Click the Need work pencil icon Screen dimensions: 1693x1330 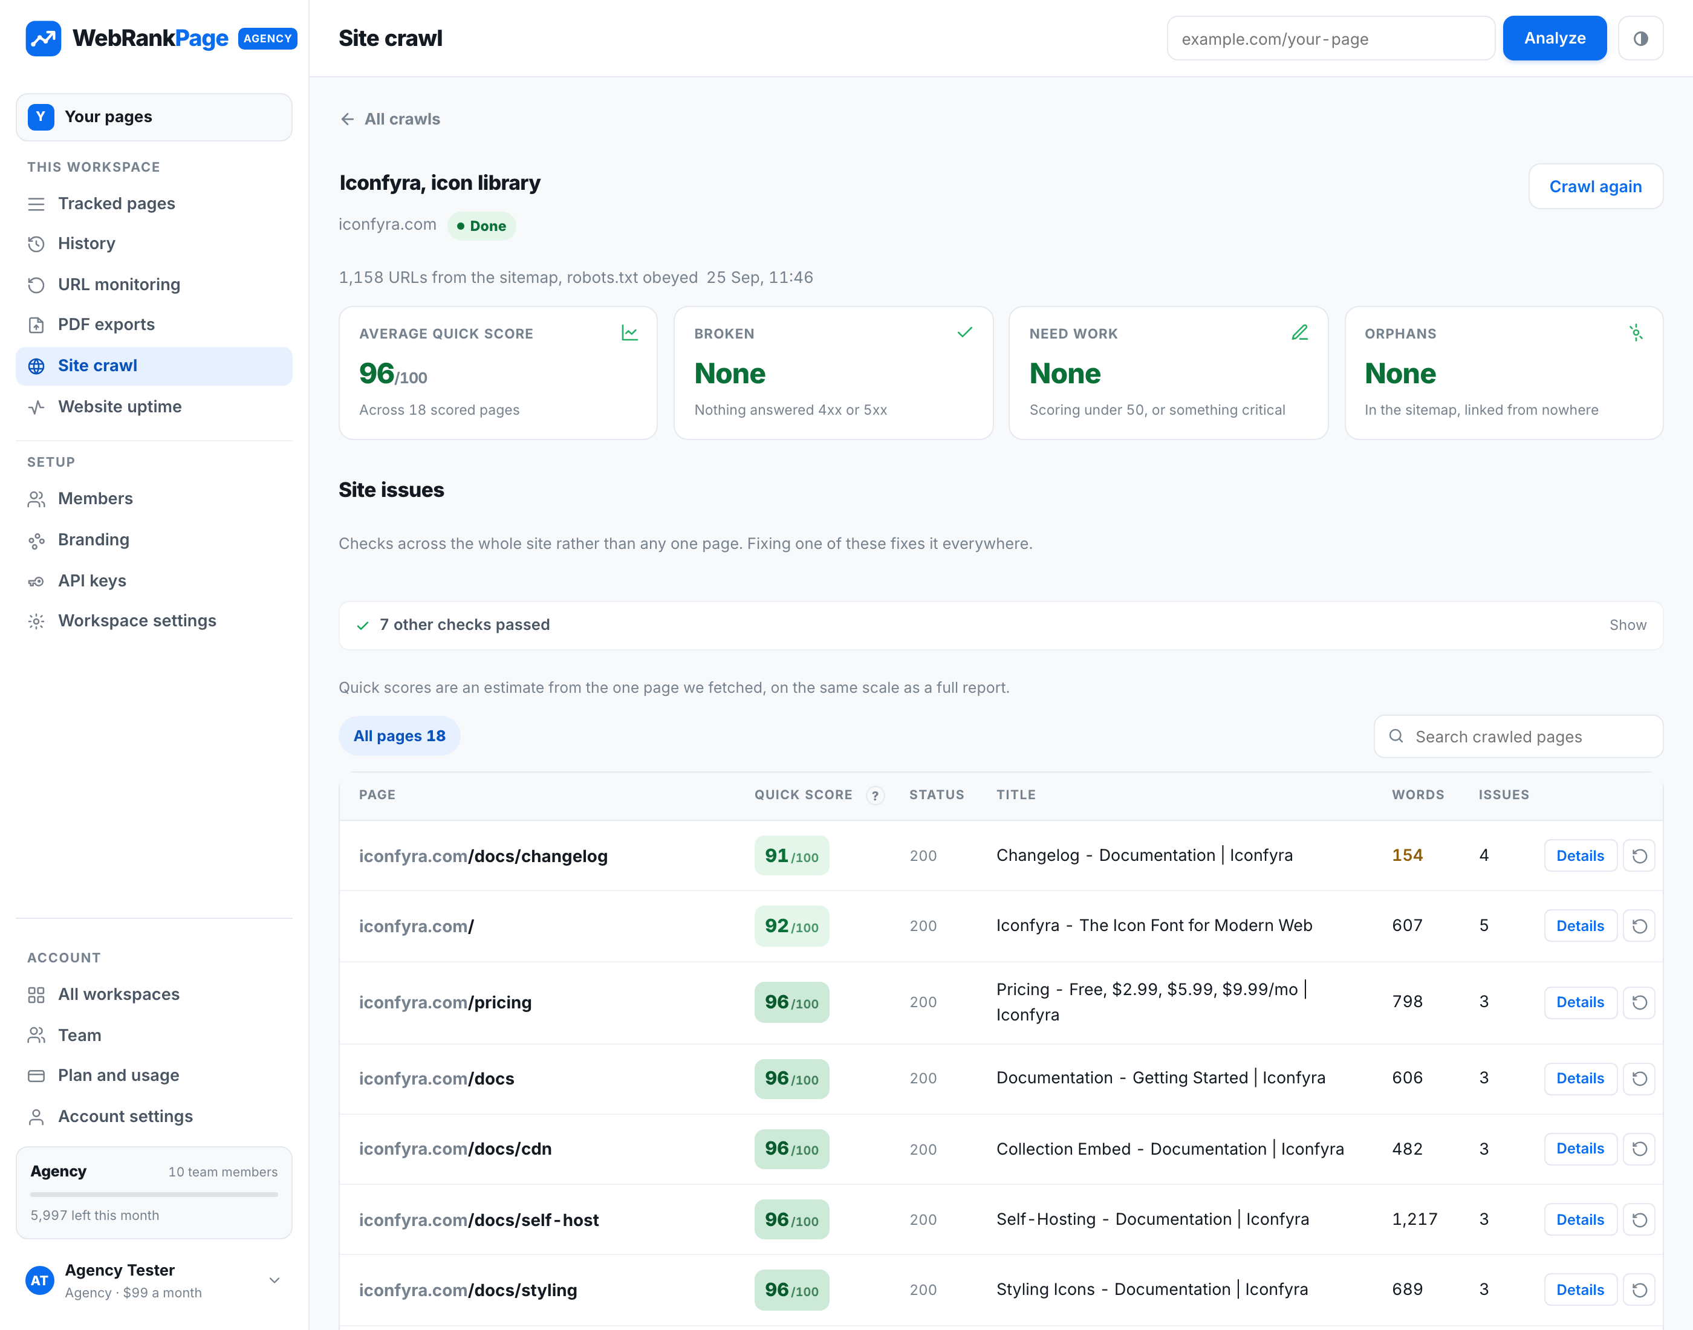(x=1300, y=332)
